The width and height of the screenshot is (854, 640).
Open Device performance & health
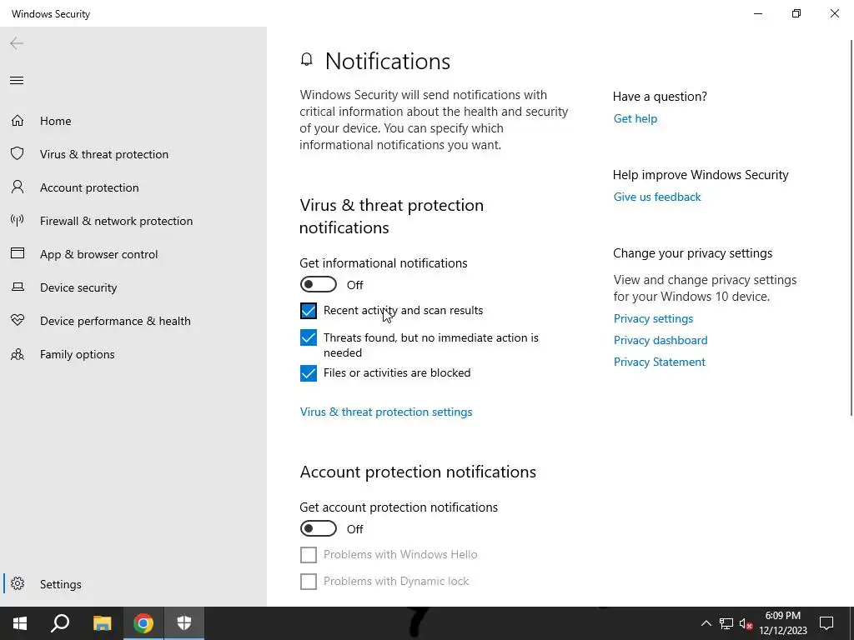[133, 321]
